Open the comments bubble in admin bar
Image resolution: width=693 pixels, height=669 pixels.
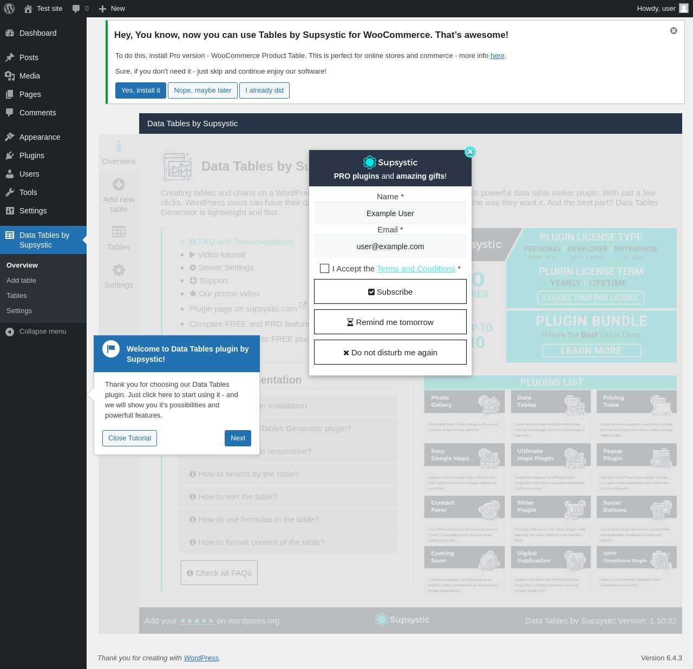[x=76, y=9]
